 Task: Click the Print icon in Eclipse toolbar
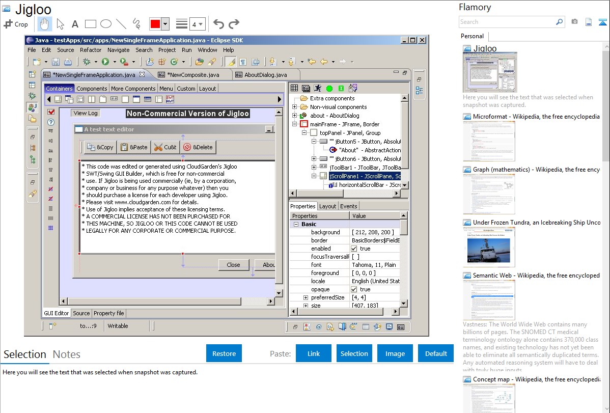68,62
